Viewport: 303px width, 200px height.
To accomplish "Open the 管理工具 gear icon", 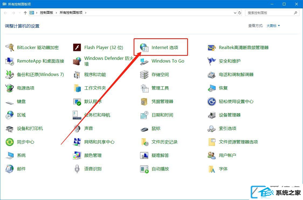I will point(144,88).
